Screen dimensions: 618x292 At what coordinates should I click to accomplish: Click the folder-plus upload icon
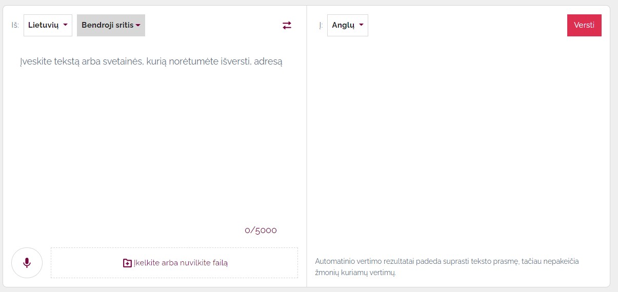click(x=127, y=263)
